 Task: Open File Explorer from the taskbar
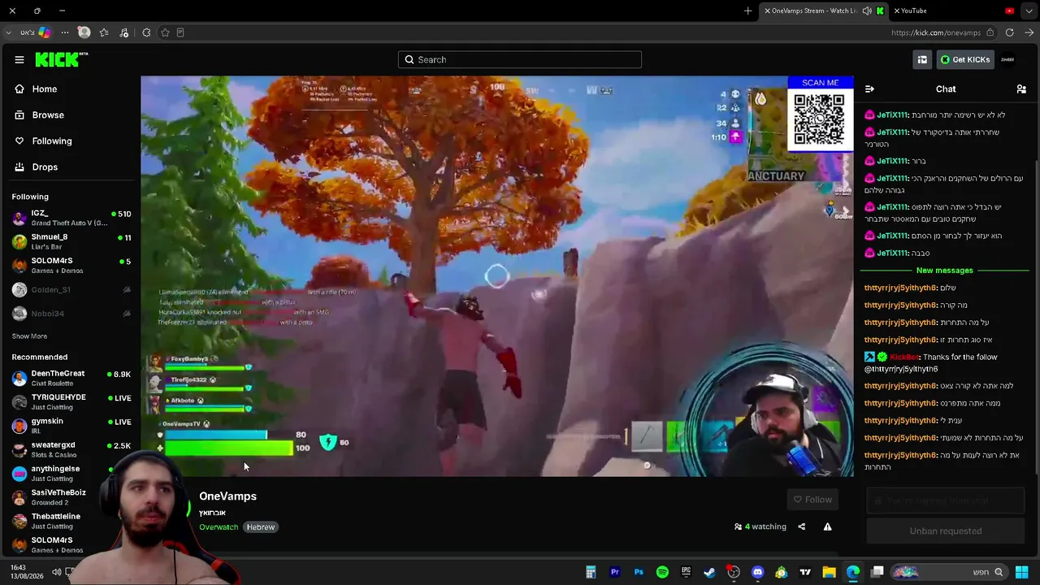[829, 572]
